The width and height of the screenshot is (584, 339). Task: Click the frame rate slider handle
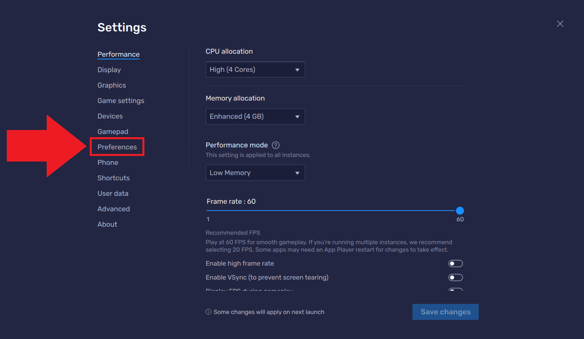460,211
